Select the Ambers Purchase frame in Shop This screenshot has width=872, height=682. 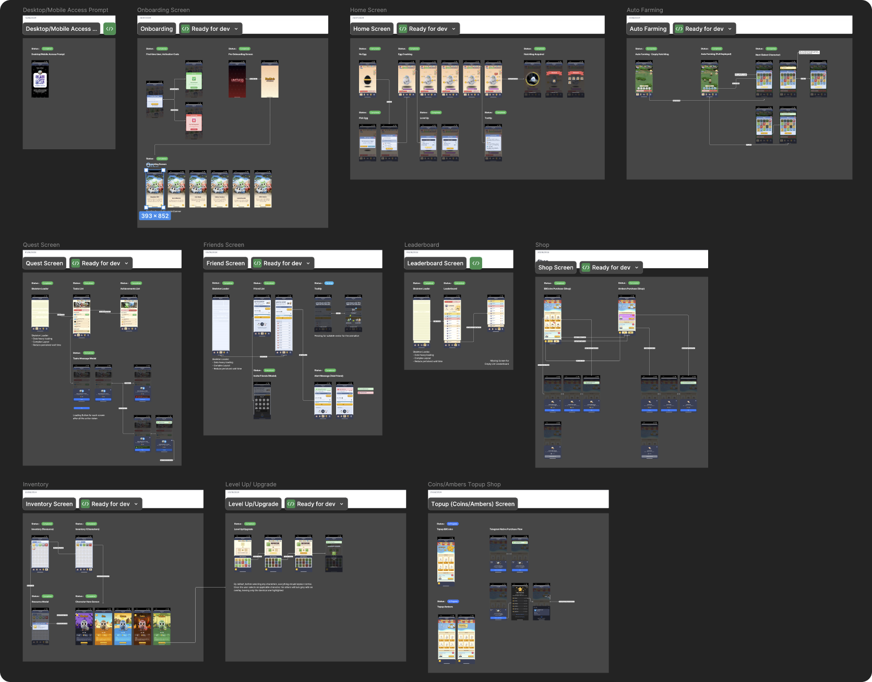pos(627,314)
